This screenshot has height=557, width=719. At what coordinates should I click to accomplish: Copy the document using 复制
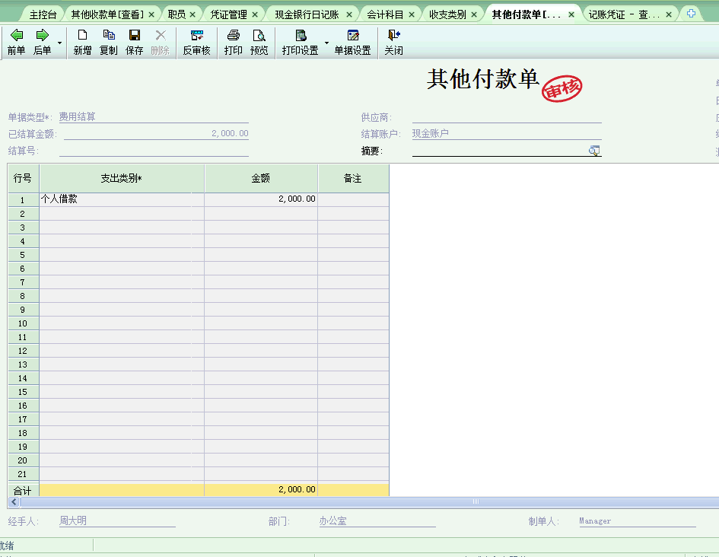pyautogui.click(x=109, y=42)
